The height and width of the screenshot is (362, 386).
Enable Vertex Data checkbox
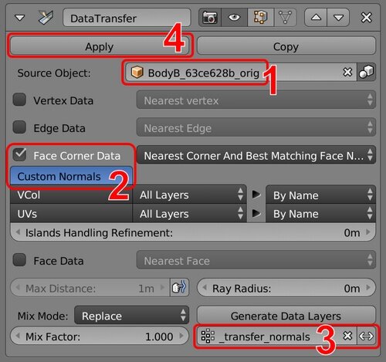19,100
